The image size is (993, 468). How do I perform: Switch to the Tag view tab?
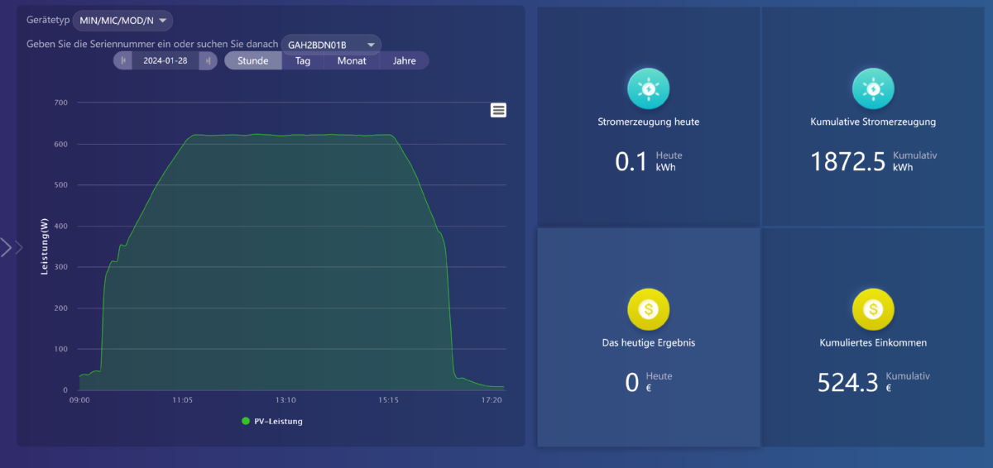303,60
